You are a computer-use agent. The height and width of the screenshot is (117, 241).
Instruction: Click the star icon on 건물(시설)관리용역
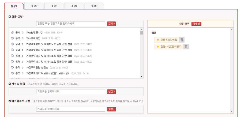[158, 47]
